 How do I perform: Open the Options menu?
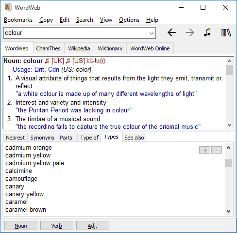pos(129,20)
